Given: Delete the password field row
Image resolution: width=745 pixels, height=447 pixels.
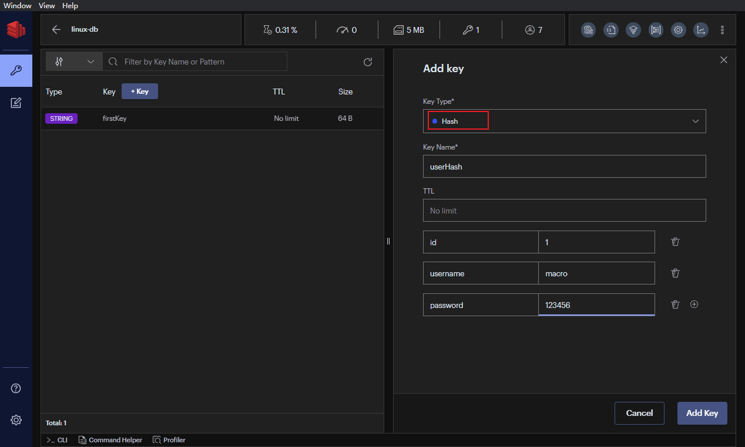Looking at the screenshot, I should [676, 304].
